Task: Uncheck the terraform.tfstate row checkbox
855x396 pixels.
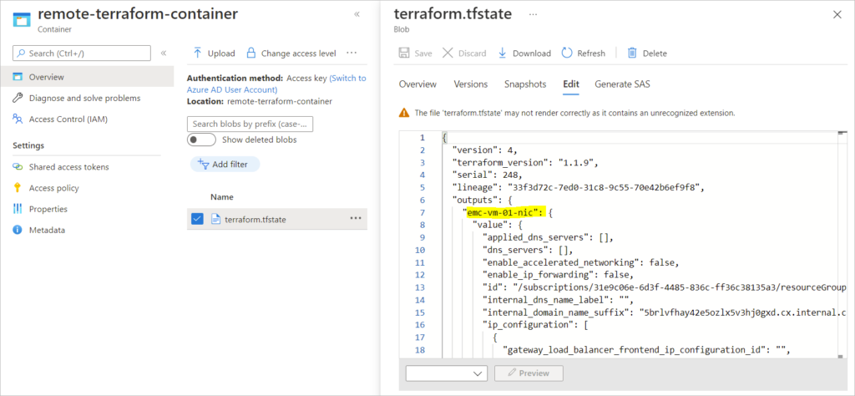Action: [197, 219]
